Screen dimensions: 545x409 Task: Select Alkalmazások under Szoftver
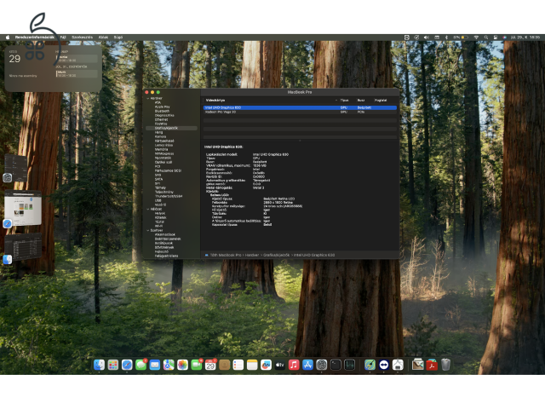coord(164,234)
